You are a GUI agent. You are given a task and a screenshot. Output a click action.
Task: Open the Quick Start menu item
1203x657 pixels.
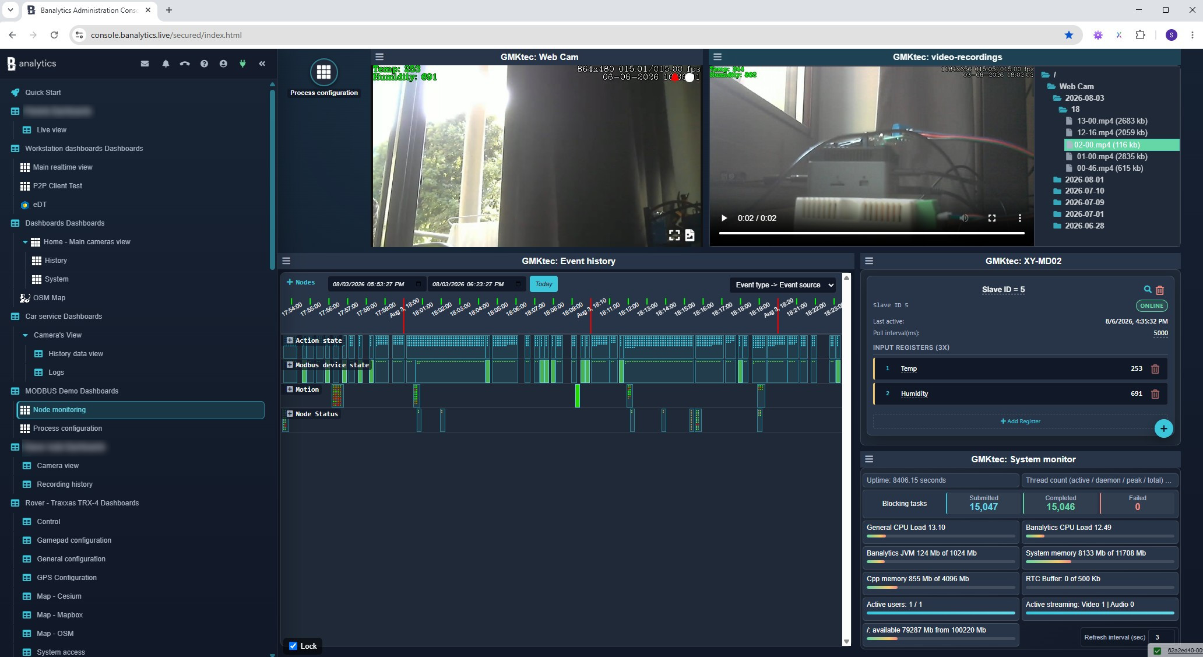[x=43, y=93]
